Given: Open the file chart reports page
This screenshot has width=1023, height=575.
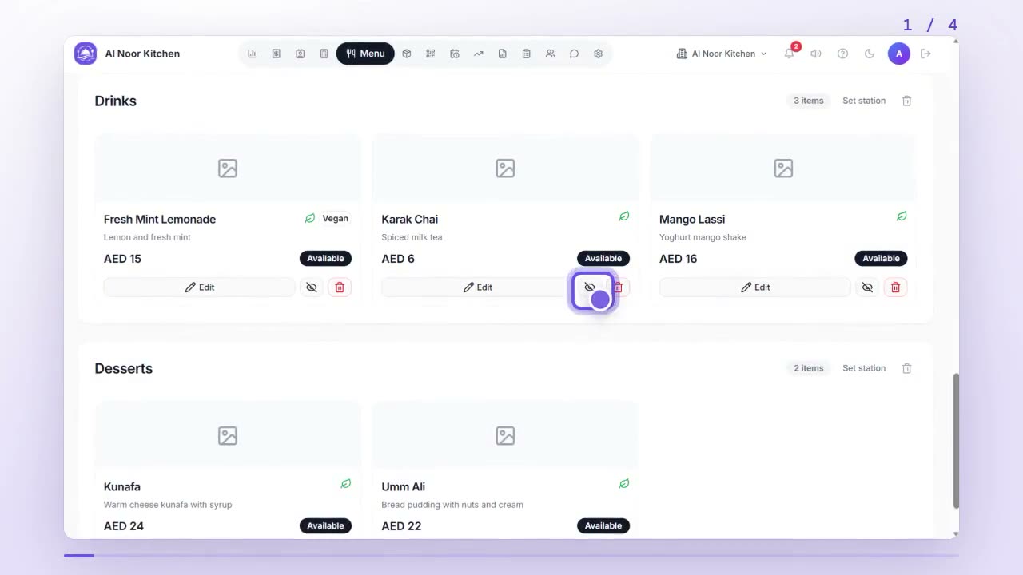Looking at the screenshot, I should [502, 54].
